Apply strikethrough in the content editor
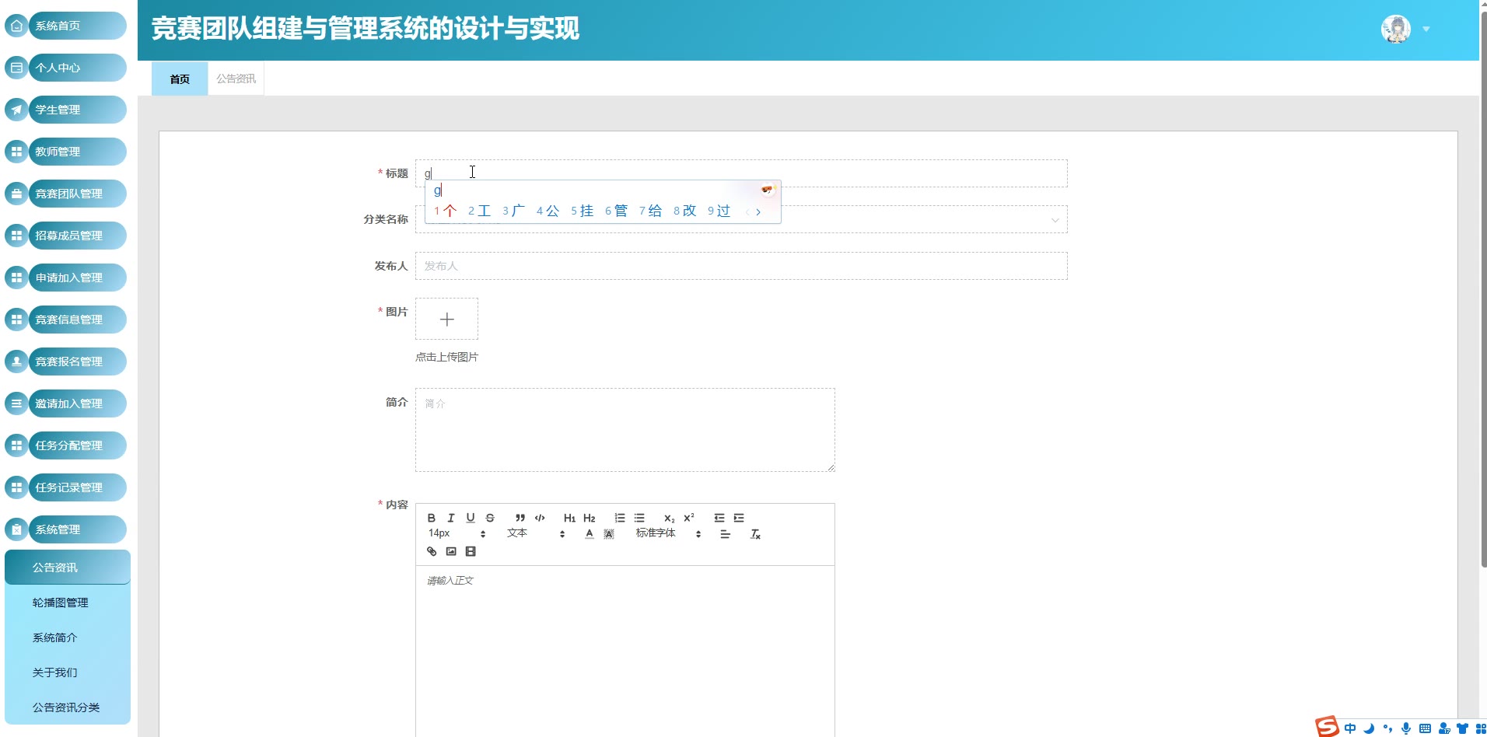 (x=490, y=518)
